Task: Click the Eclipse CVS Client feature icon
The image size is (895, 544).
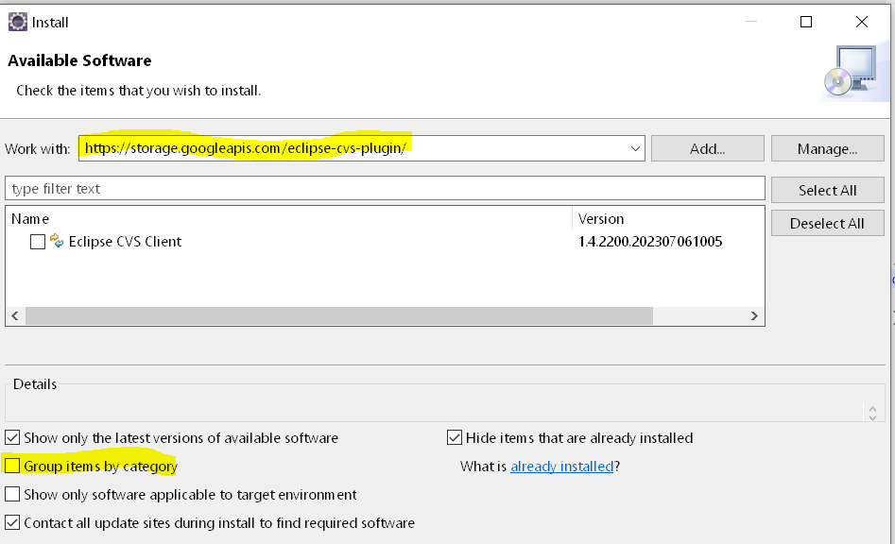Action: click(x=57, y=241)
